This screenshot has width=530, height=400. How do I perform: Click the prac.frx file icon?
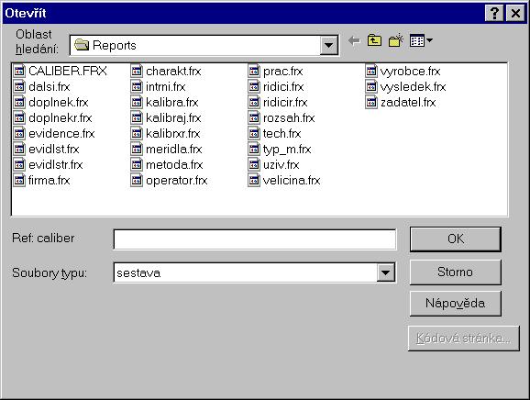[x=254, y=71]
